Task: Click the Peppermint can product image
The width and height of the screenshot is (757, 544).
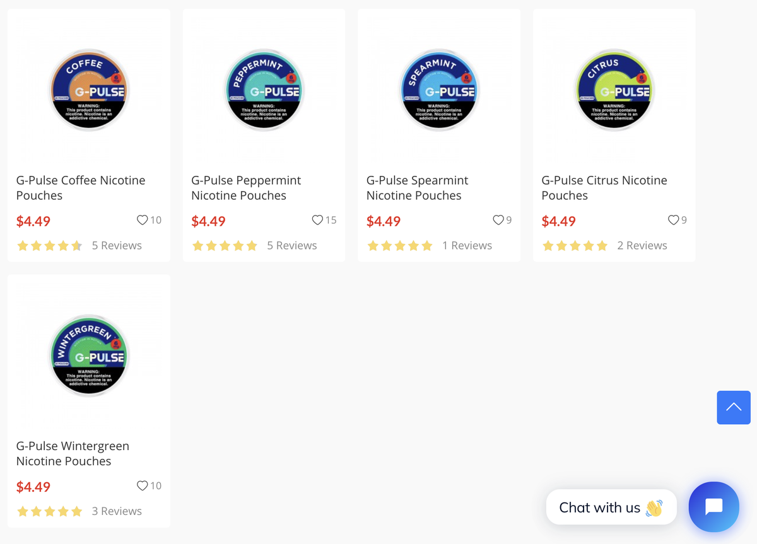Action: pyautogui.click(x=264, y=90)
